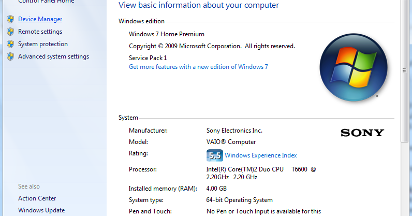412x216 pixels.
Task: Click the Windows 7 Home Premium edition text
Action: coord(167,34)
